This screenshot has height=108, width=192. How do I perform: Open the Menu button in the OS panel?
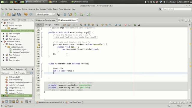[4, 2]
